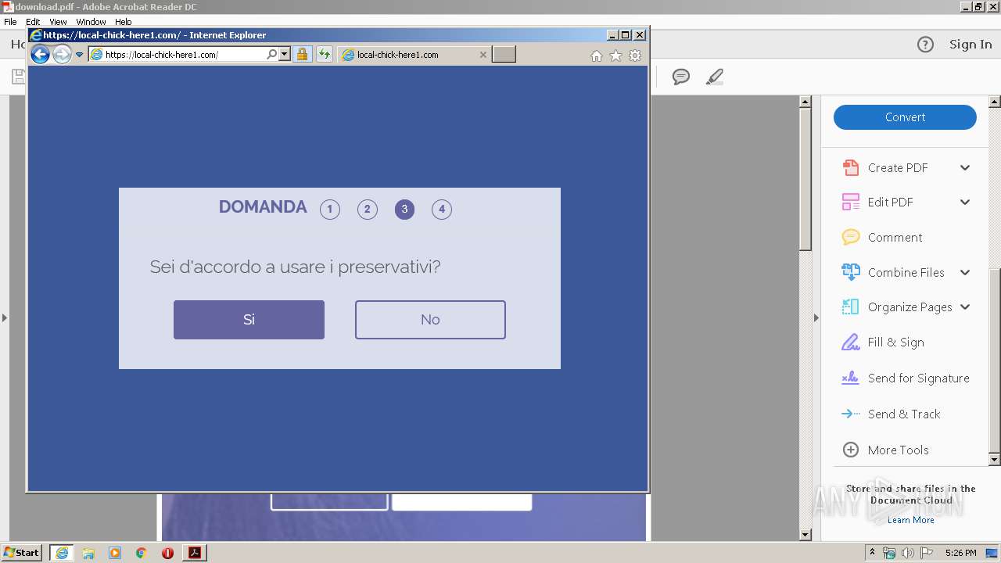Switch to Adobe Acrobat in the taskbar
The image size is (1001, 563).
(x=195, y=553)
